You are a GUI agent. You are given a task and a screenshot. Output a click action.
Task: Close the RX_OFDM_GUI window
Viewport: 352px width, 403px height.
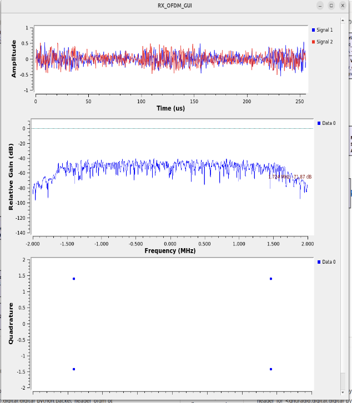pyautogui.click(x=343, y=6)
